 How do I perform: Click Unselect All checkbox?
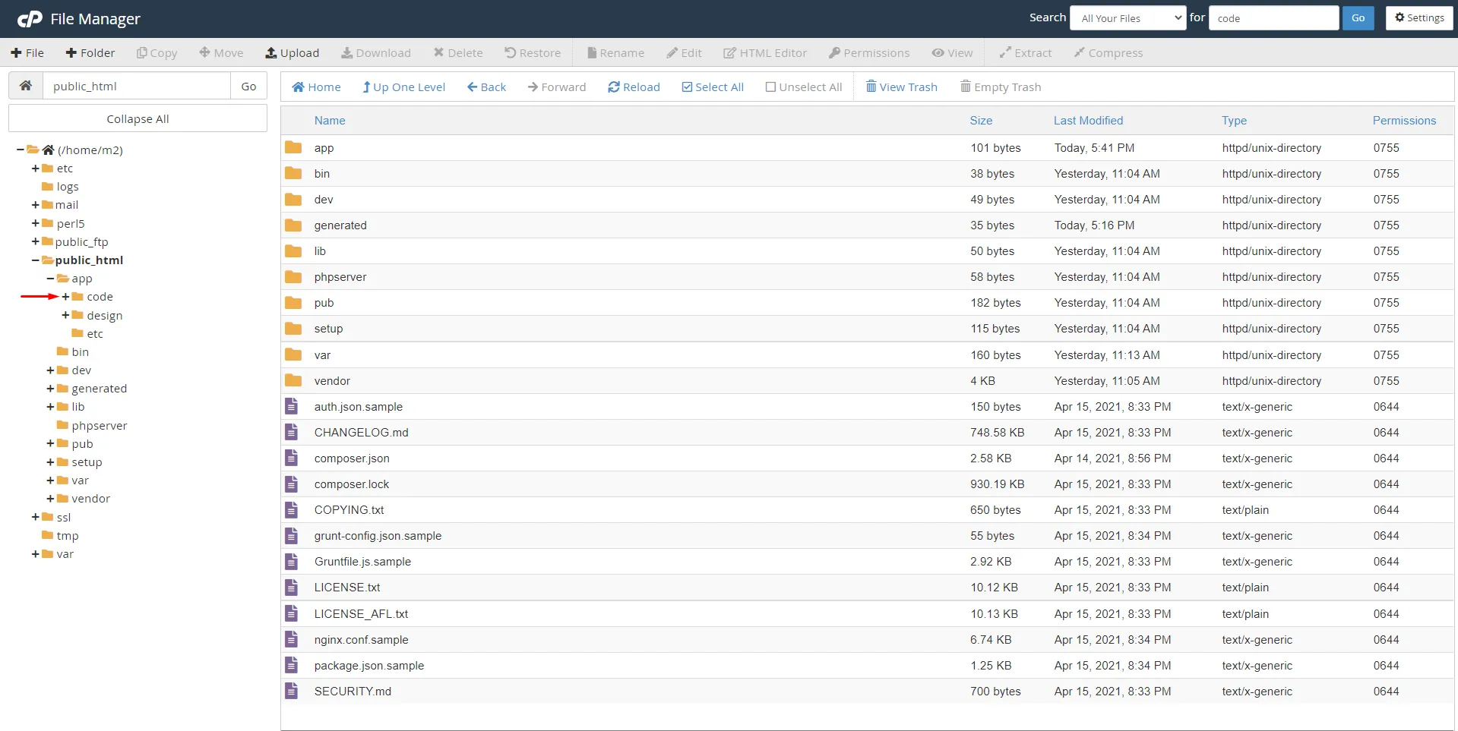[770, 87]
